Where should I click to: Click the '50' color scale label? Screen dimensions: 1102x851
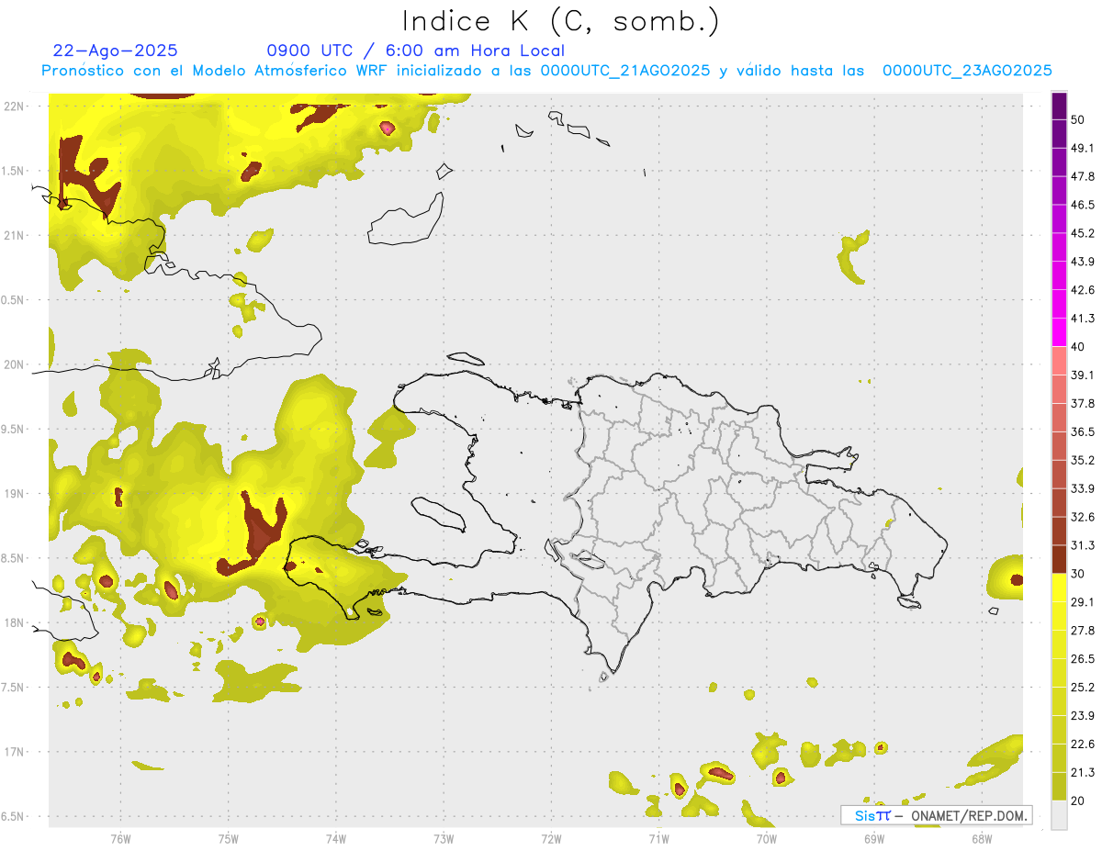point(1079,120)
